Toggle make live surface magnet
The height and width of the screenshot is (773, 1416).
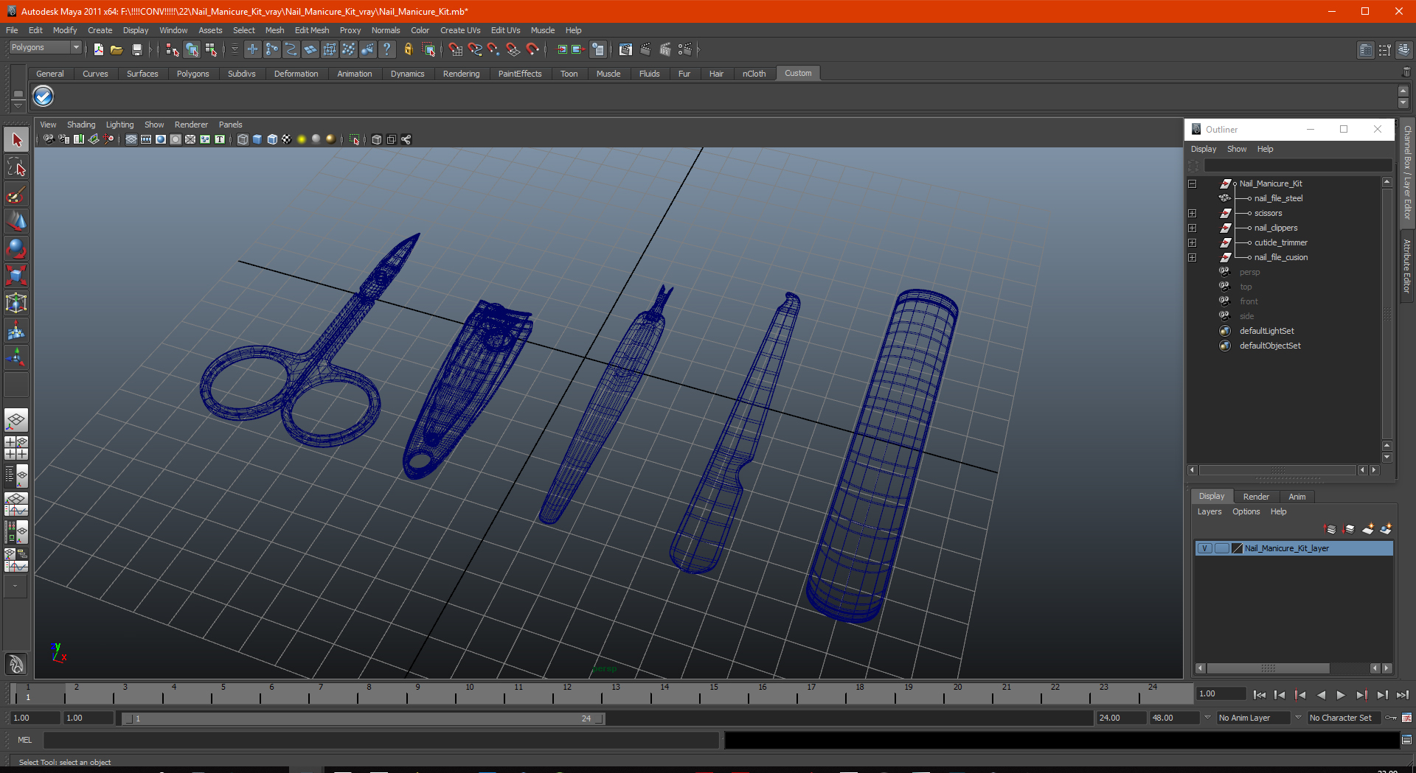pyautogui.click(x=532, y=49)
